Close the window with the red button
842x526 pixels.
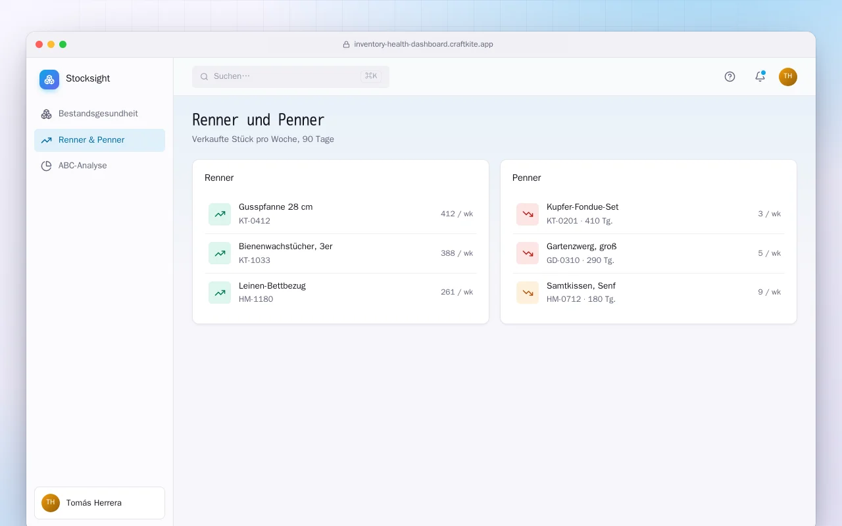click(39, 44)
